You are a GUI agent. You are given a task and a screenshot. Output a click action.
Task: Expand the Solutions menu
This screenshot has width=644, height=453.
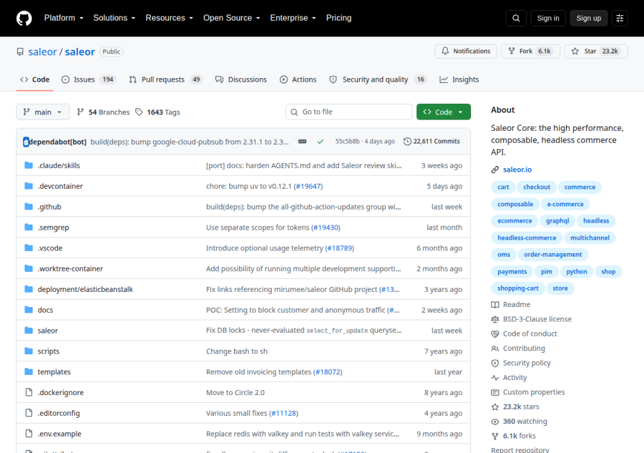[x=114, y=18]
